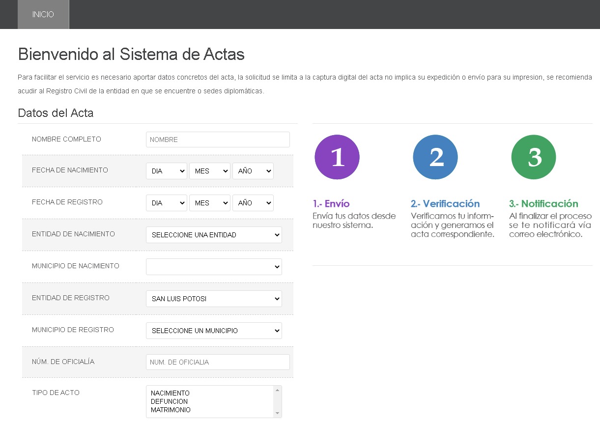Click the "3.- Notificación" heading

[543, 203]
